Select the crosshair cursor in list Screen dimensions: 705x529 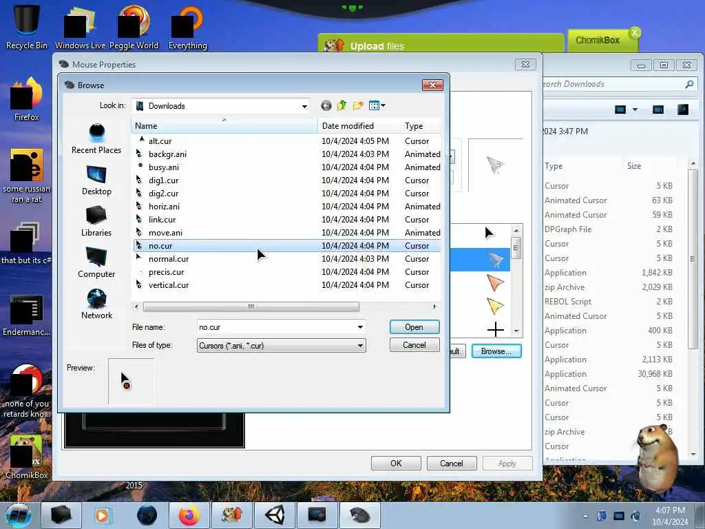[496, 329]
